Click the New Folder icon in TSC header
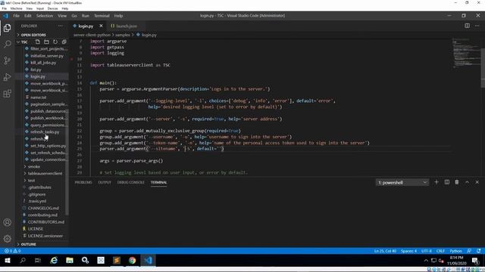 46,42
